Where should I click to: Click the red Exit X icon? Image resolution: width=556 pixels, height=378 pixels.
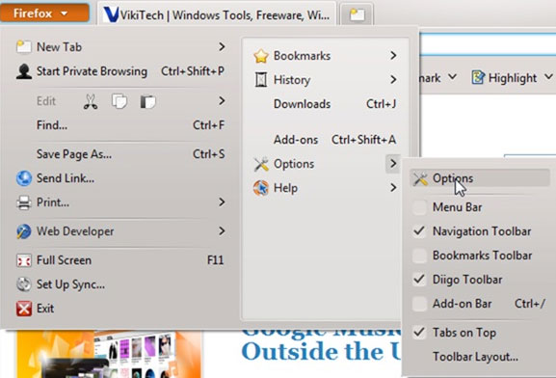pyautogui.click(x=24, y=309)
